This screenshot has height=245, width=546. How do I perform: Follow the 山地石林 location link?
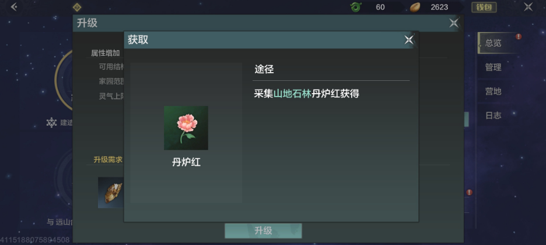(292, 94)
